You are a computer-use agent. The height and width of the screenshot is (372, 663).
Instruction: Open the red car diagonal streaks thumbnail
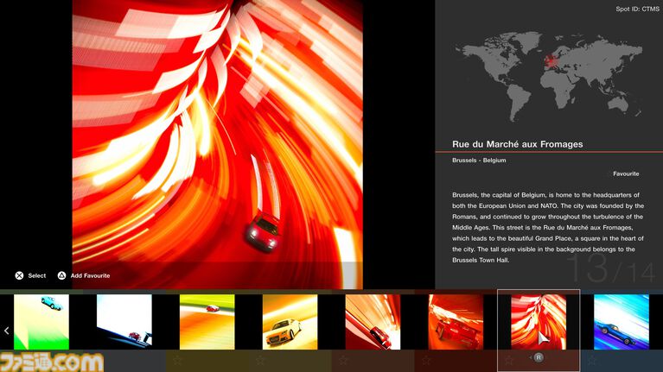373,322
